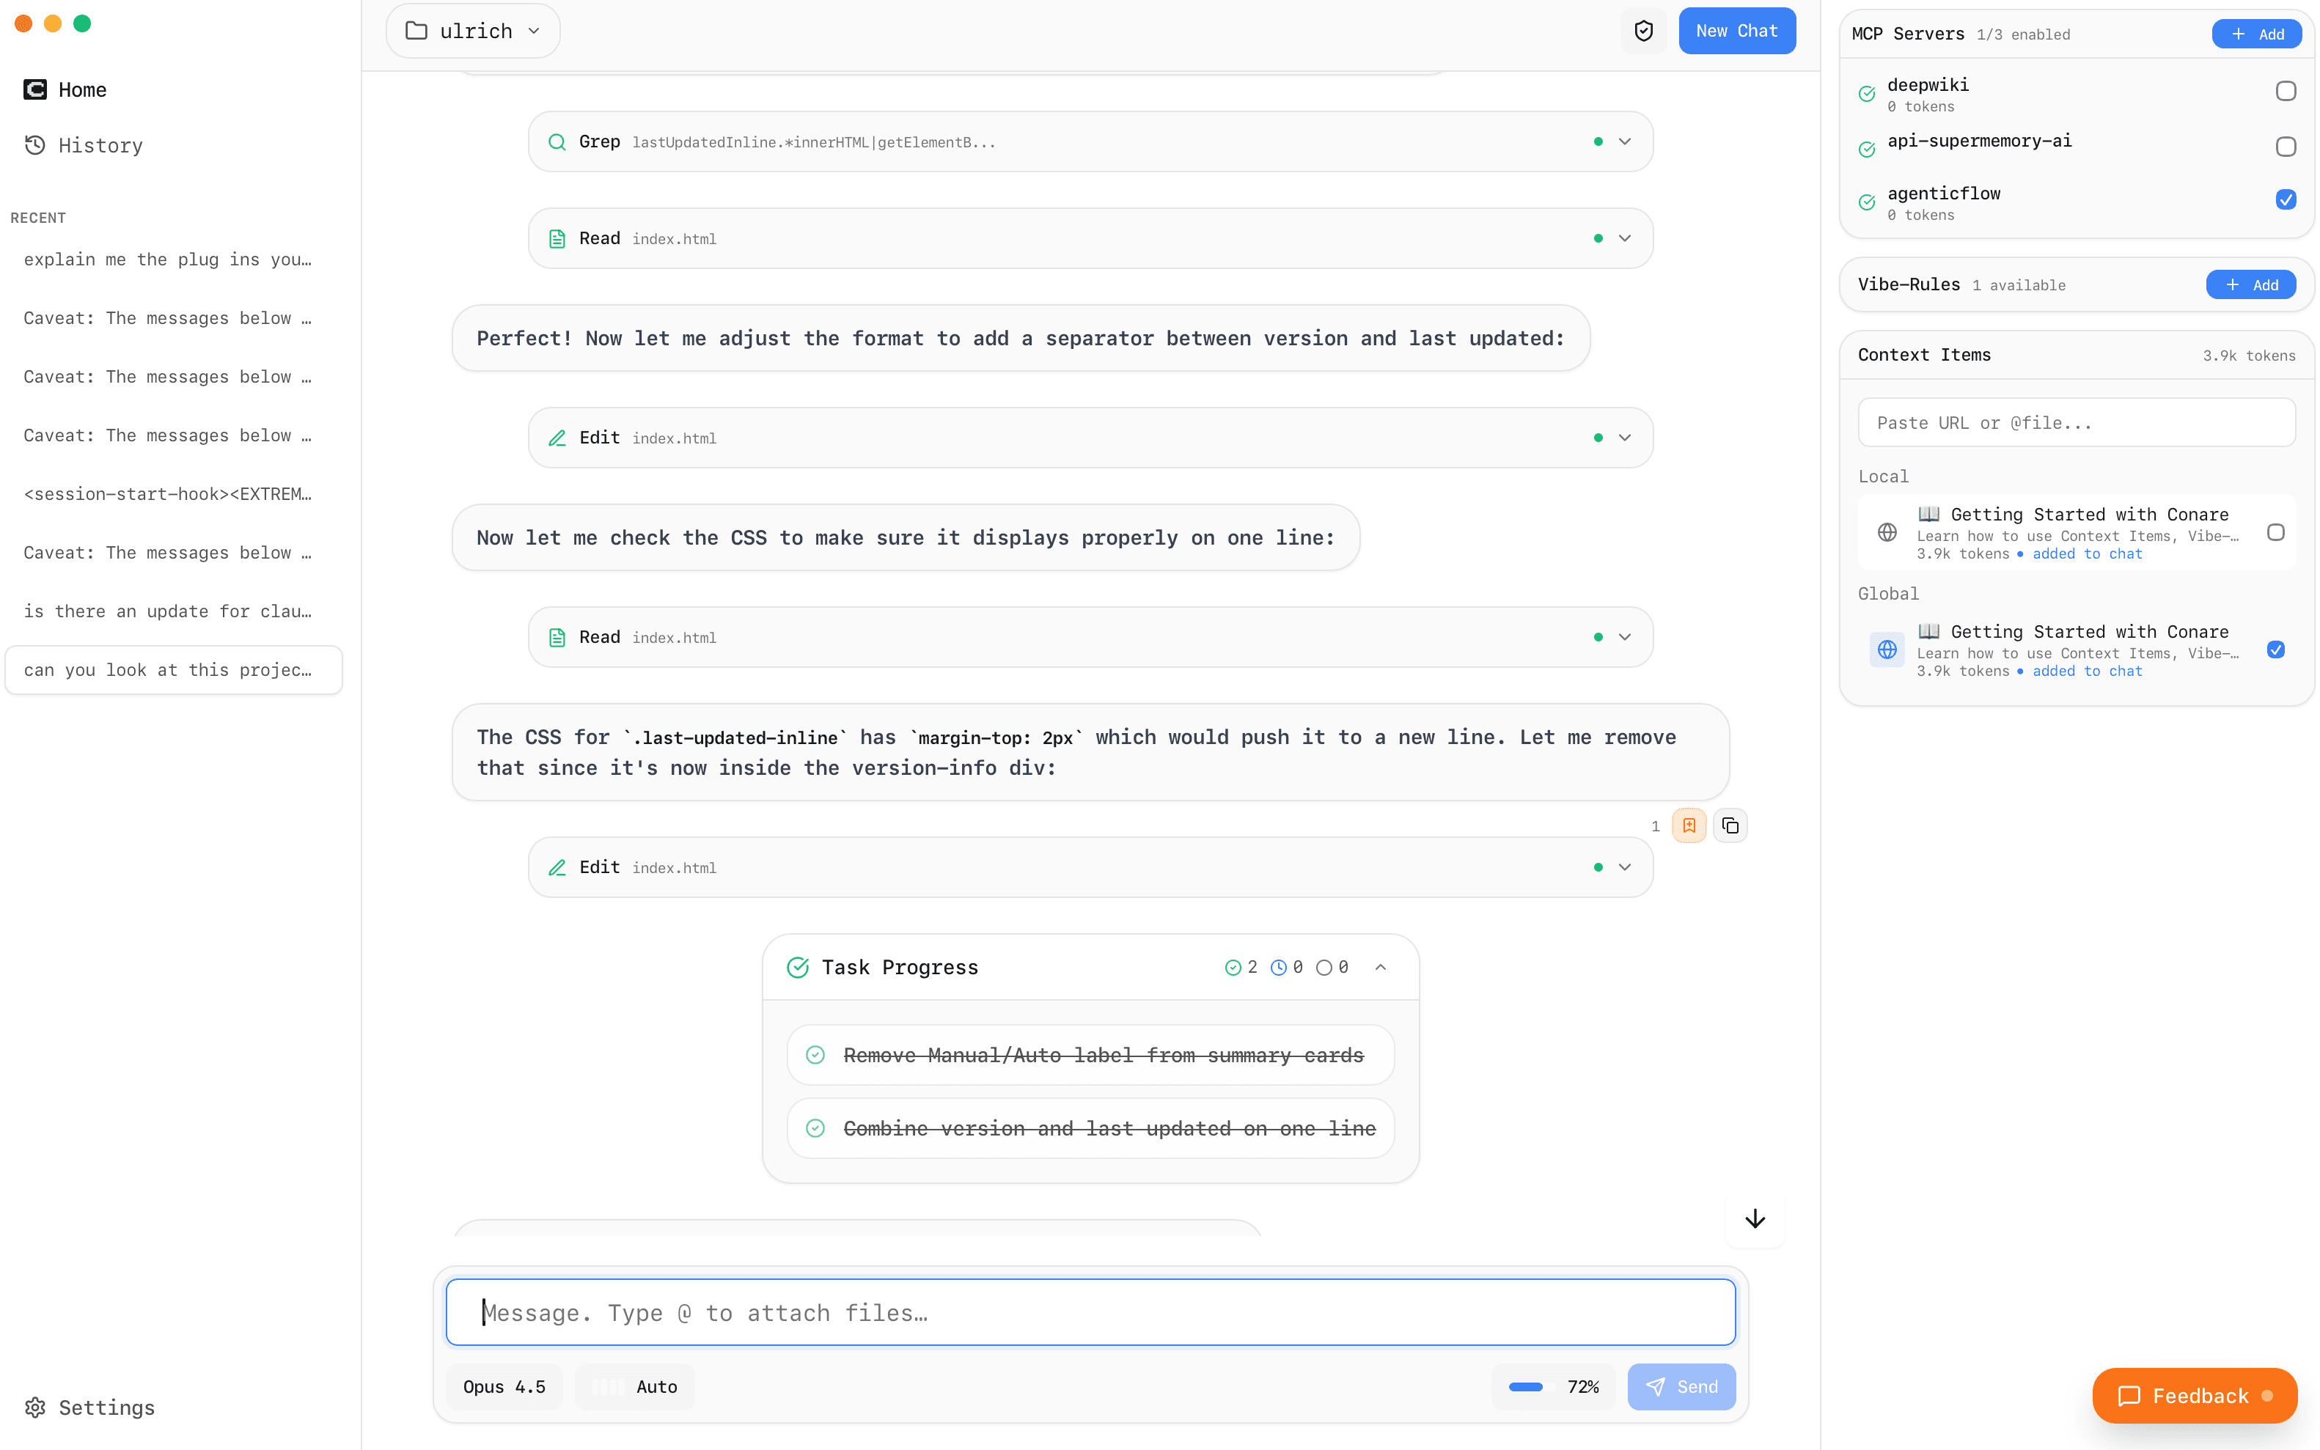Collapse the Task Progress panel
Screen dimensions: 2320x1450
(1380, 967)
